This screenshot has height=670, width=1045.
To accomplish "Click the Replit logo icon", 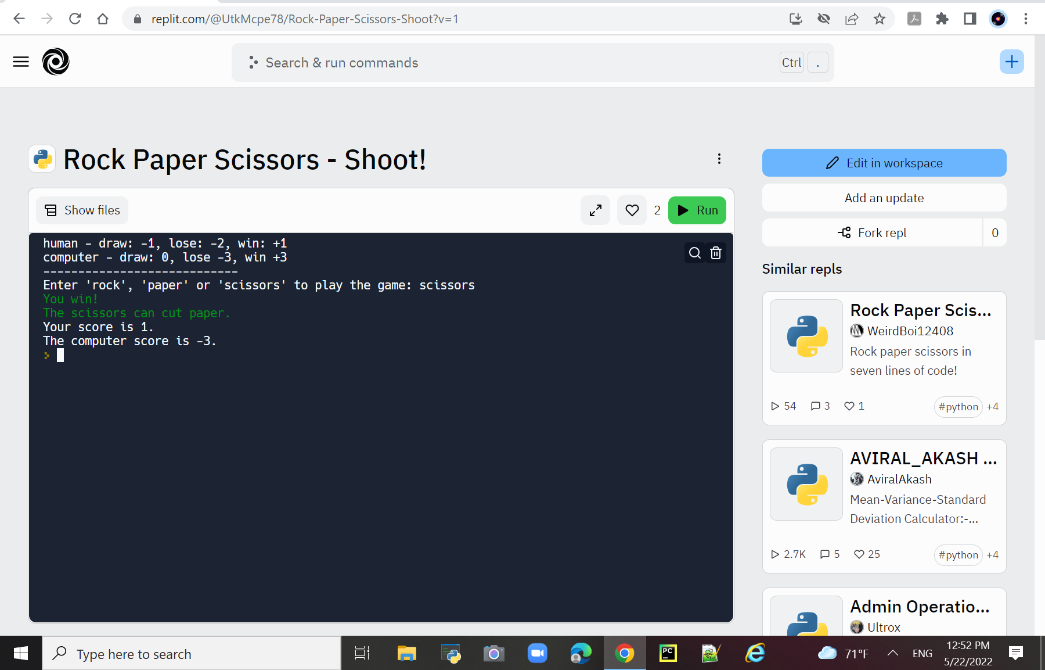I will click(56, 62).
